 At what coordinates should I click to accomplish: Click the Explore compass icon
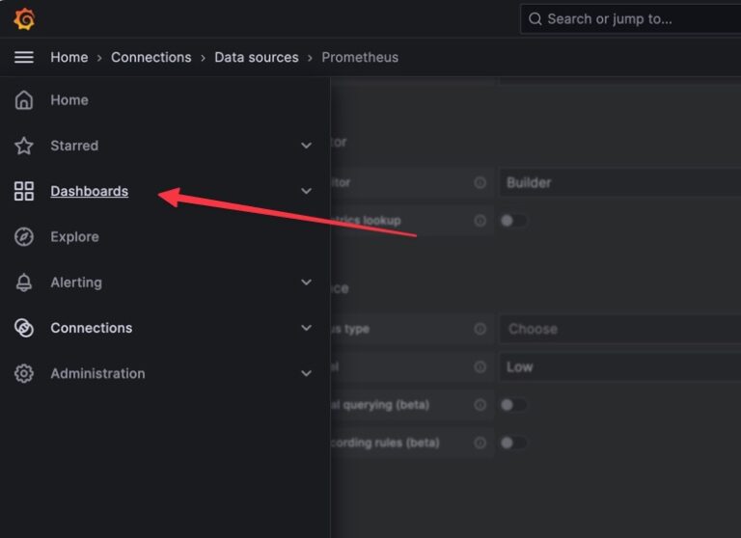pyautogui.click(x=24, y=237)
